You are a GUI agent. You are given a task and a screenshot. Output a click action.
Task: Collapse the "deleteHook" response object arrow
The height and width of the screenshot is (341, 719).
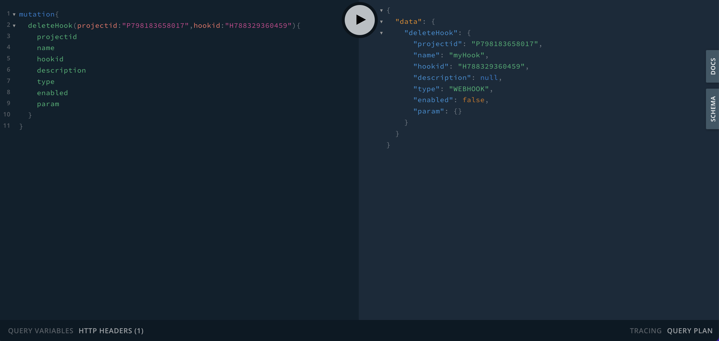coord(381,33)
